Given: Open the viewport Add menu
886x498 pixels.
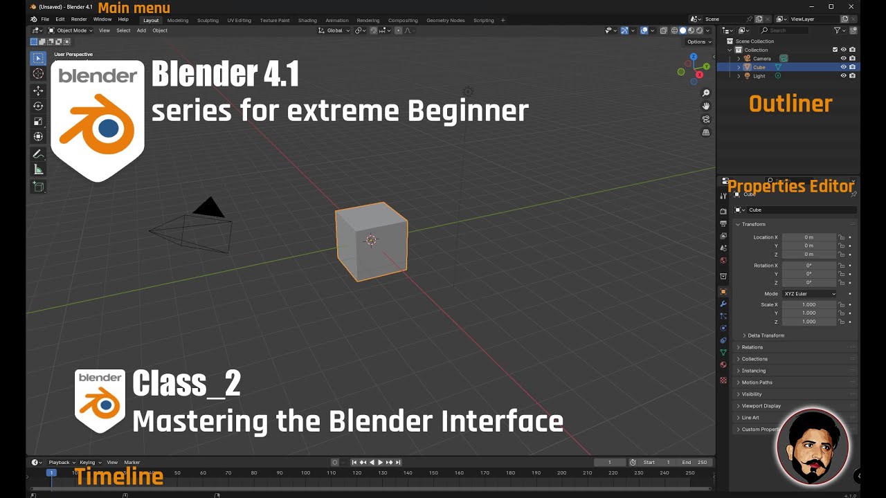Looking at the screenshot, I should coord(141,30).
